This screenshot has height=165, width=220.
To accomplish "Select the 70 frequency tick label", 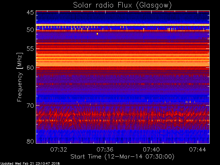I will 30,106.
